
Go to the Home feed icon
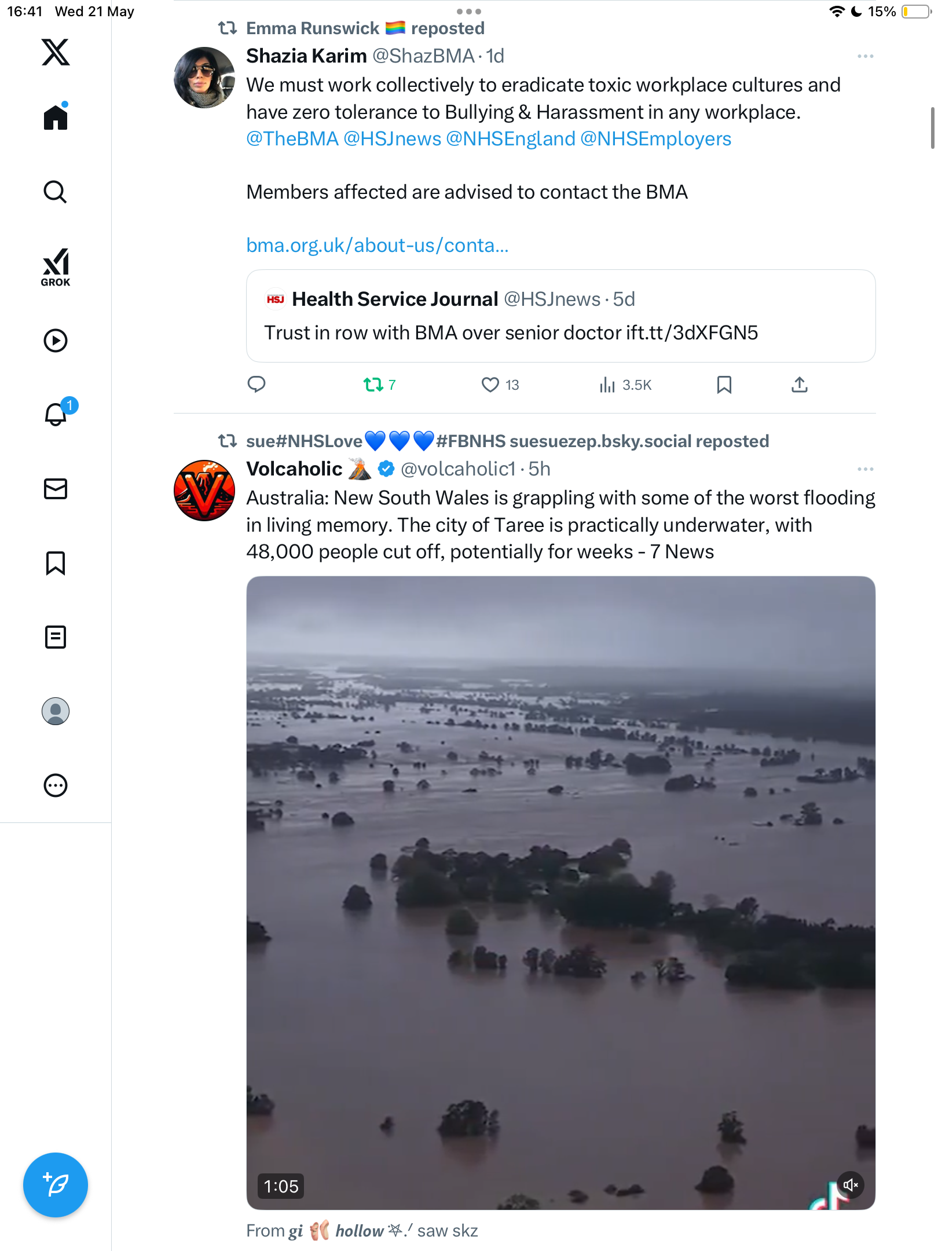coord(56,116)
